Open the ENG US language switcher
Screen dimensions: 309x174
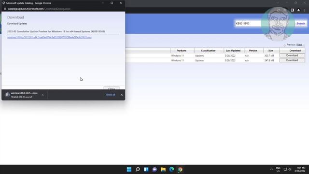pos(278,170)
